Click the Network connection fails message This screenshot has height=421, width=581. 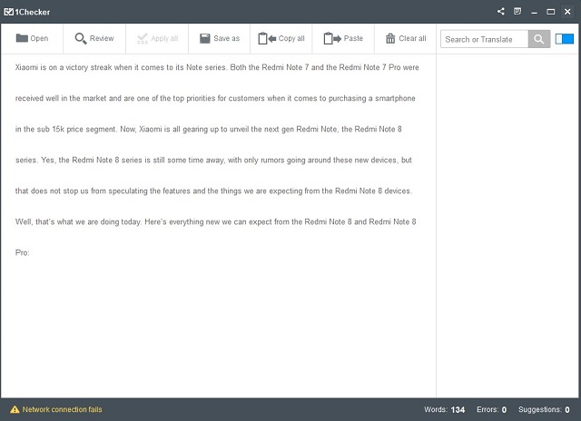coord(62,409)
